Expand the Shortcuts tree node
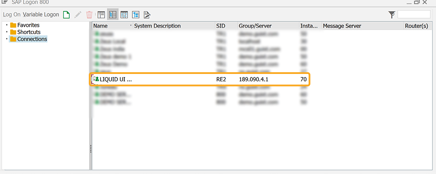 click(x=7, y=32)
